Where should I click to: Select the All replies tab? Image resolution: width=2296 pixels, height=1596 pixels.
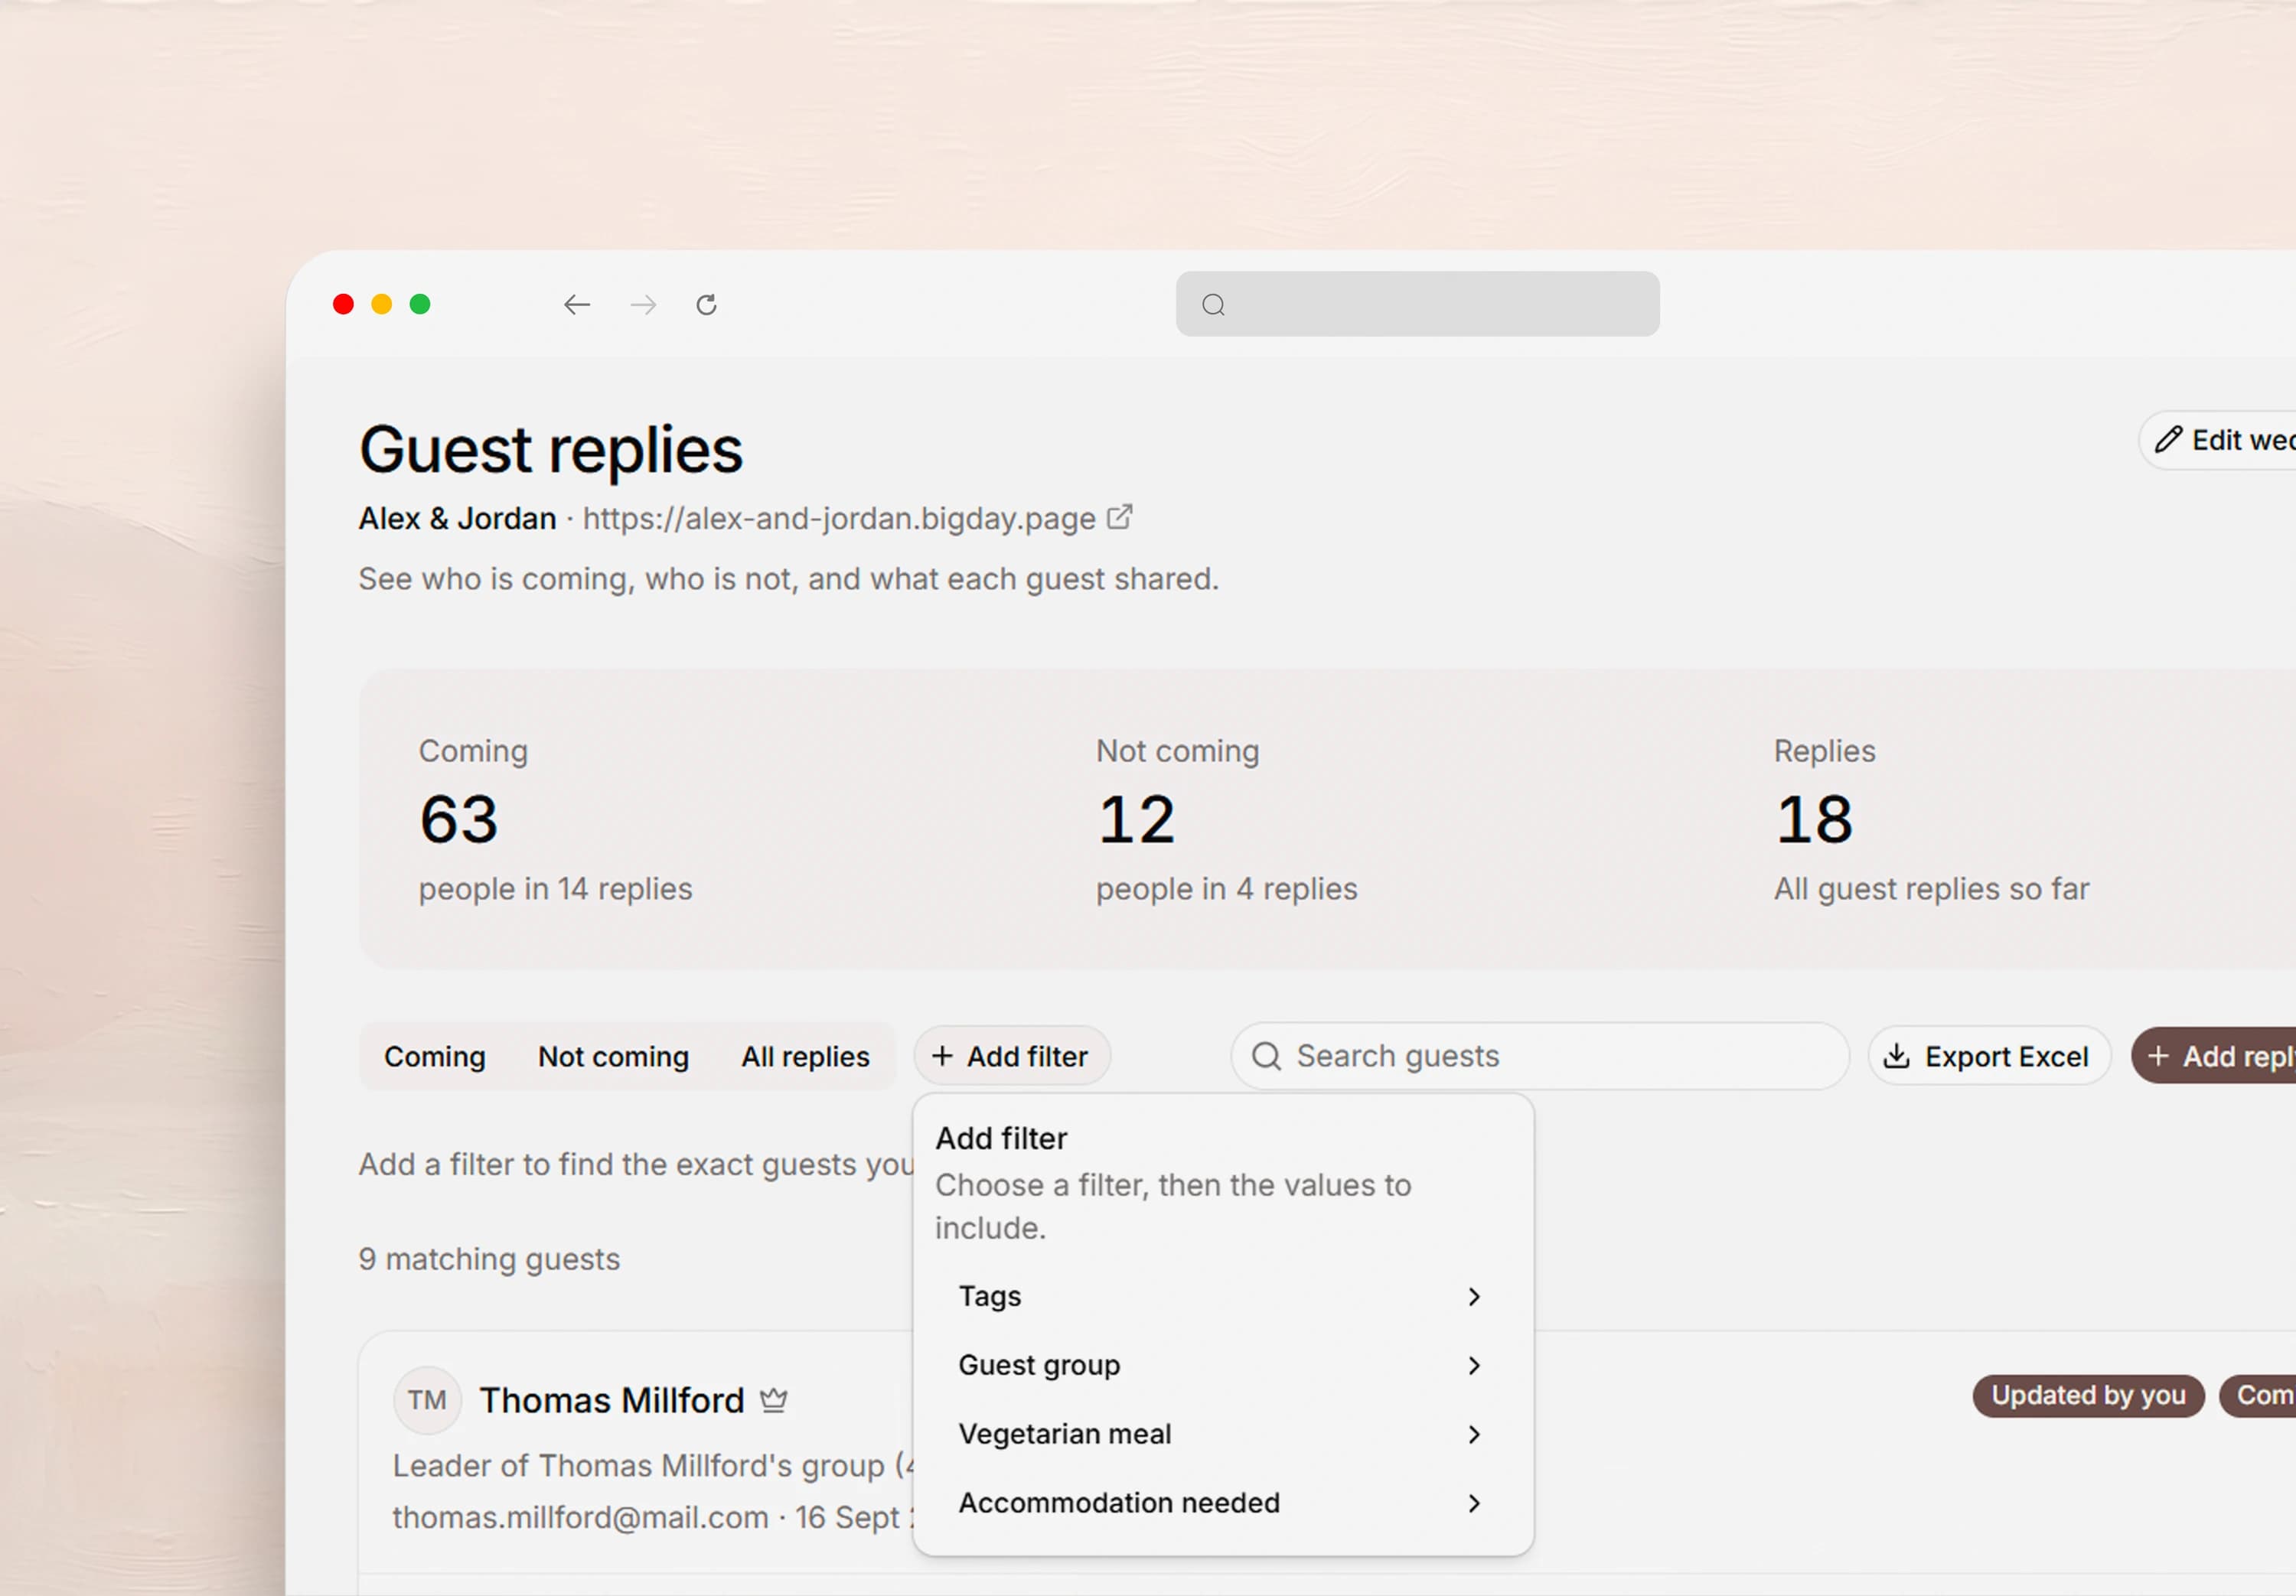[x=805, y=1056]
